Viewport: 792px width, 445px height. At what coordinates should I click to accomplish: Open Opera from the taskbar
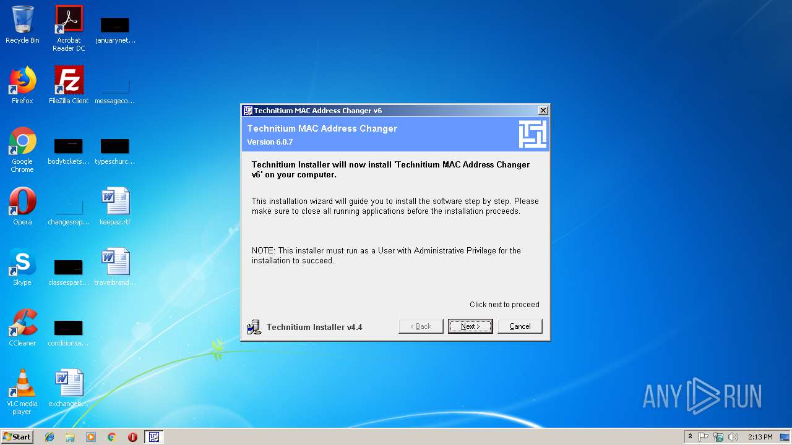pos(132,437)
